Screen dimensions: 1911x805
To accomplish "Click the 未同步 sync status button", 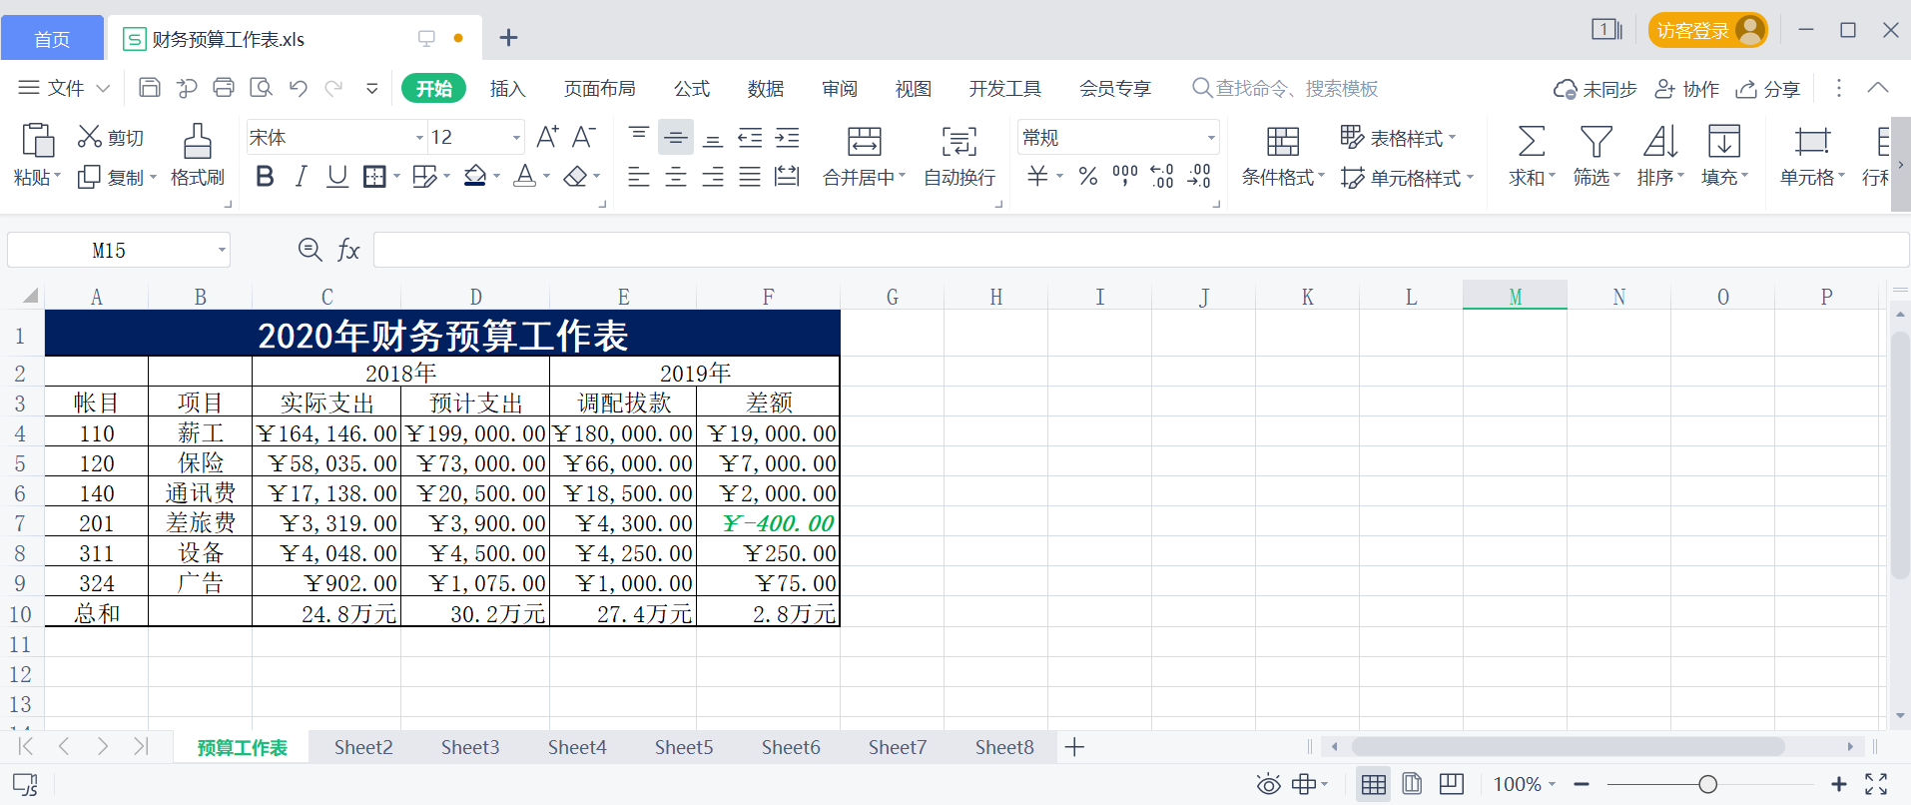I will (1594, 89).
